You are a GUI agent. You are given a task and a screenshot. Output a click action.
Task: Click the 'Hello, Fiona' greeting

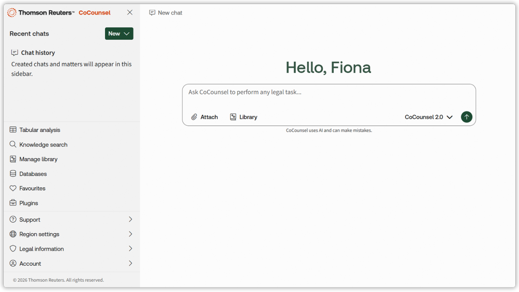(328, 67)
